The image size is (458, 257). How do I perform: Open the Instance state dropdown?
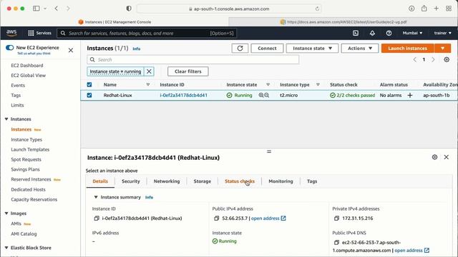pos(312,49)
